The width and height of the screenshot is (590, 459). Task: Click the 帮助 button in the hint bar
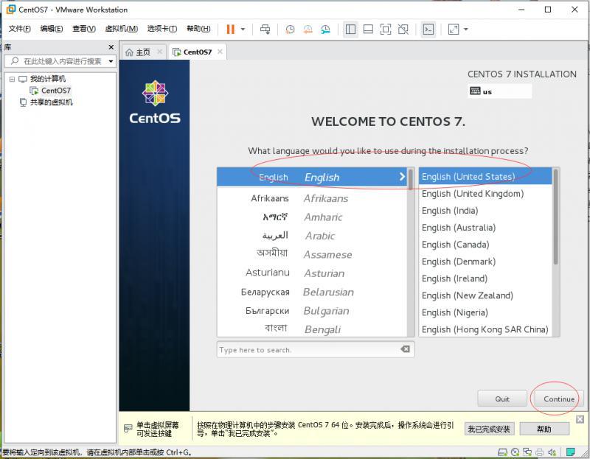(544, 429)
